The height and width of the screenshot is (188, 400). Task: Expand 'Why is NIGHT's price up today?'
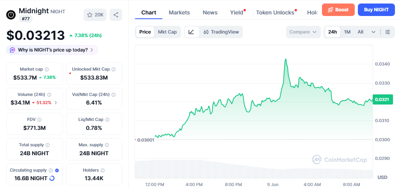click(x=52, y=50)
